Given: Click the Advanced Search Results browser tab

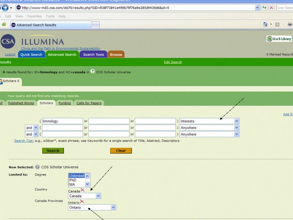Looking at the screenshot, I should (51, 25).
